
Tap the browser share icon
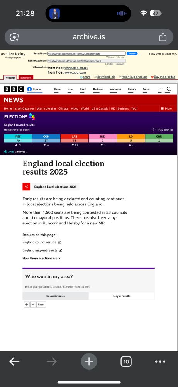[163, 37]
